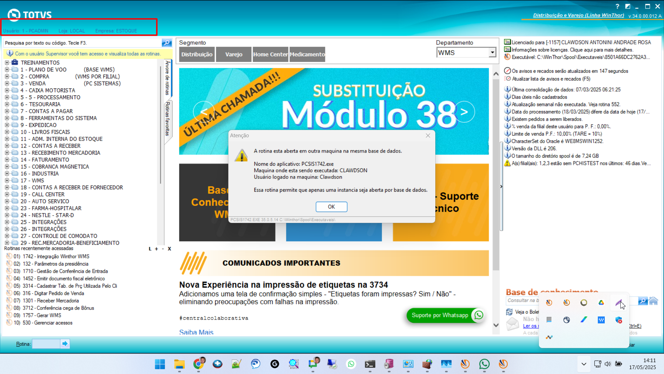The image size is (664, 374).
Task: Click the knowledge base search magnifier
Action: (643, 301)
